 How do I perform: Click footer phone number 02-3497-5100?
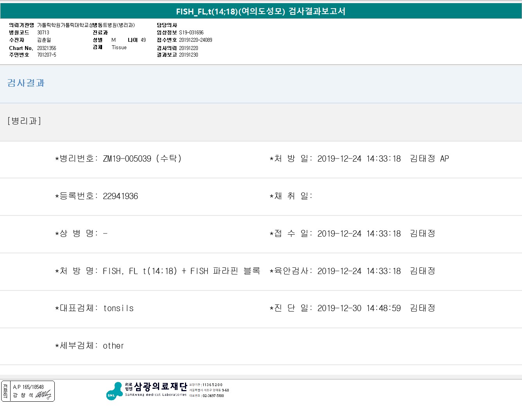point(213,396)
